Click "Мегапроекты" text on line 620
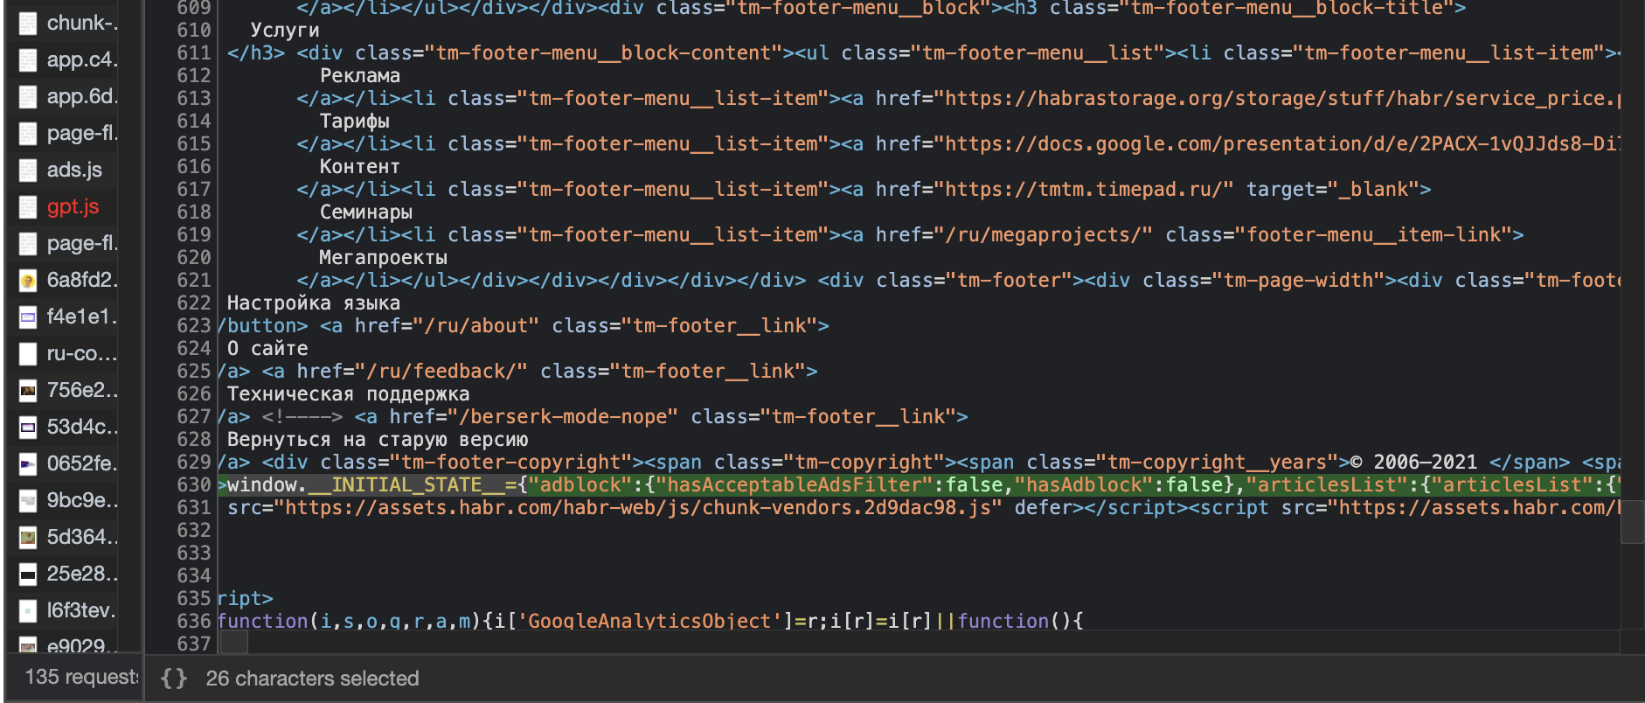Screen dimensions: 1645x703 tap(383, 258)
